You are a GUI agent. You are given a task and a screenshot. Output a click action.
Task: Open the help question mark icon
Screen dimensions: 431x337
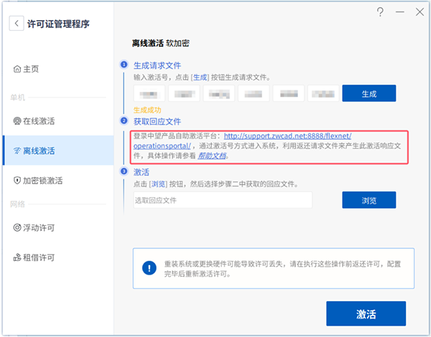380,11
